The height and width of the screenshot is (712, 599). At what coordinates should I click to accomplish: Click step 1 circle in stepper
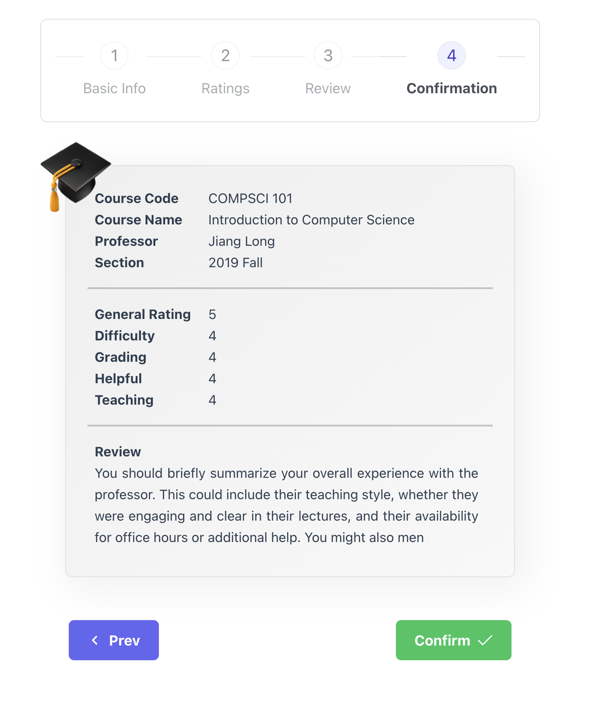(114, 56)
